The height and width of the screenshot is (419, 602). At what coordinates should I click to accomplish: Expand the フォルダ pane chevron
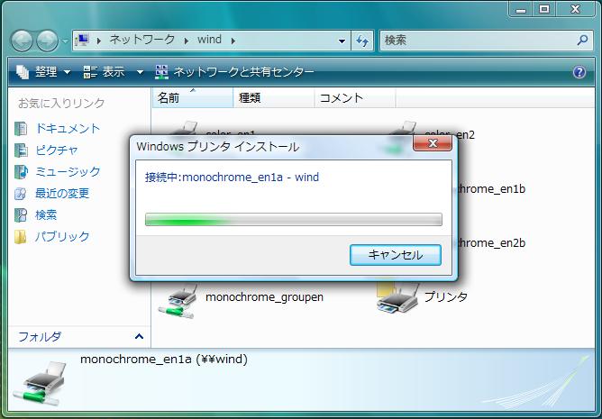click(139, 336)
